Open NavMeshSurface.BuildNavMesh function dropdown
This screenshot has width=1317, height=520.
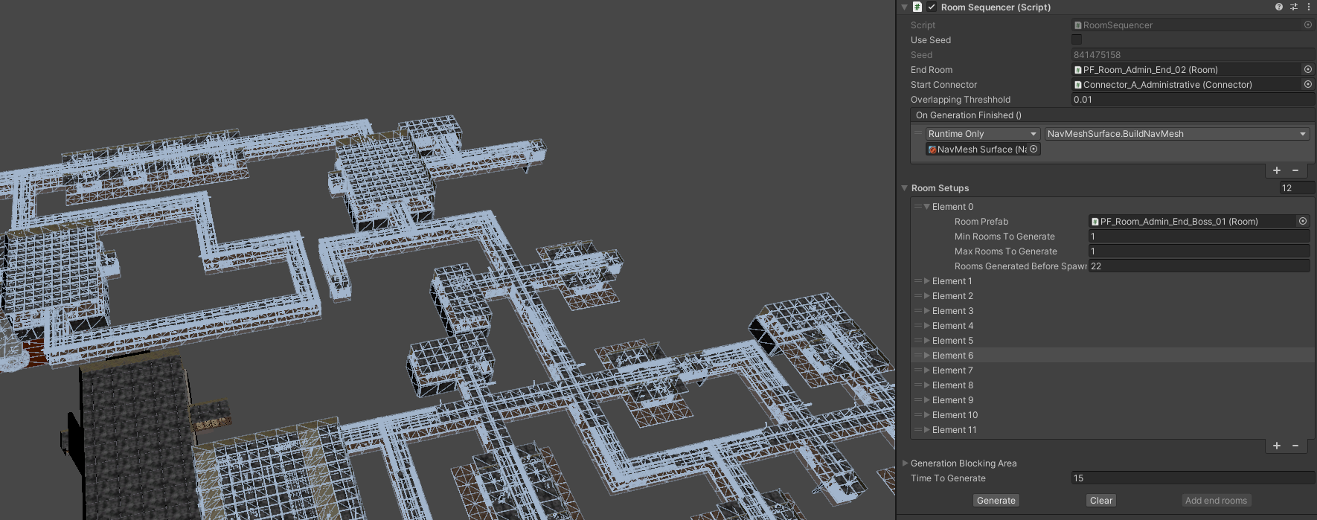click(x=1176, y=134)
